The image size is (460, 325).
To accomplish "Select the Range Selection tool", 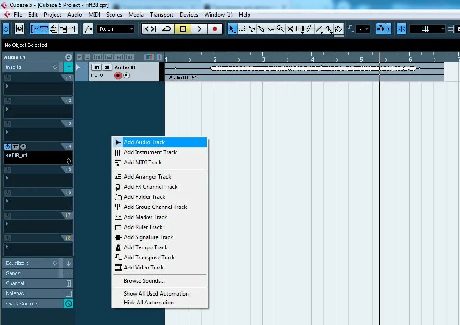I will pos(242,29).
